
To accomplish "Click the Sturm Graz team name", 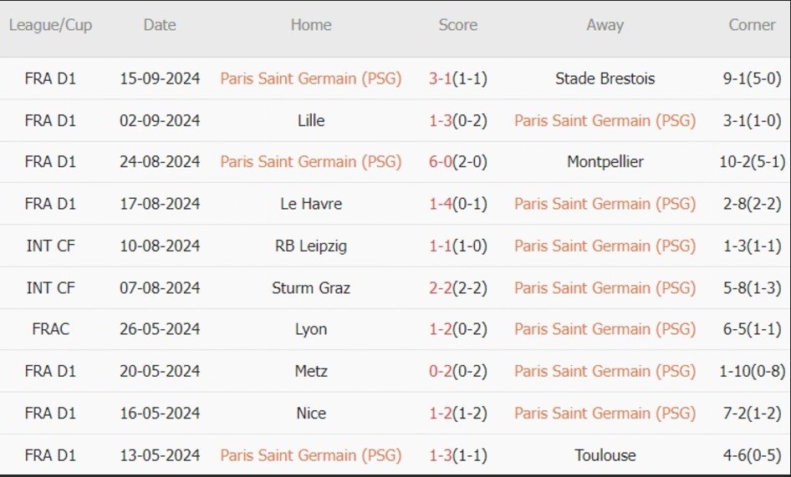I will (311, 287).
